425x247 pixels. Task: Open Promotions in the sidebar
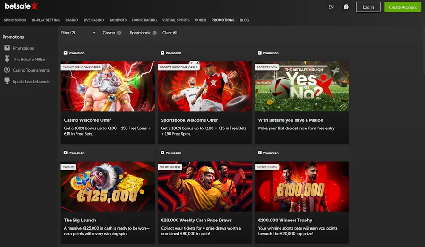(x=23, y=48)
